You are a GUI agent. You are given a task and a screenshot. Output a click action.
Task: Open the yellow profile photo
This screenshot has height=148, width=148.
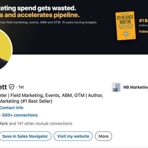[5, 49]
